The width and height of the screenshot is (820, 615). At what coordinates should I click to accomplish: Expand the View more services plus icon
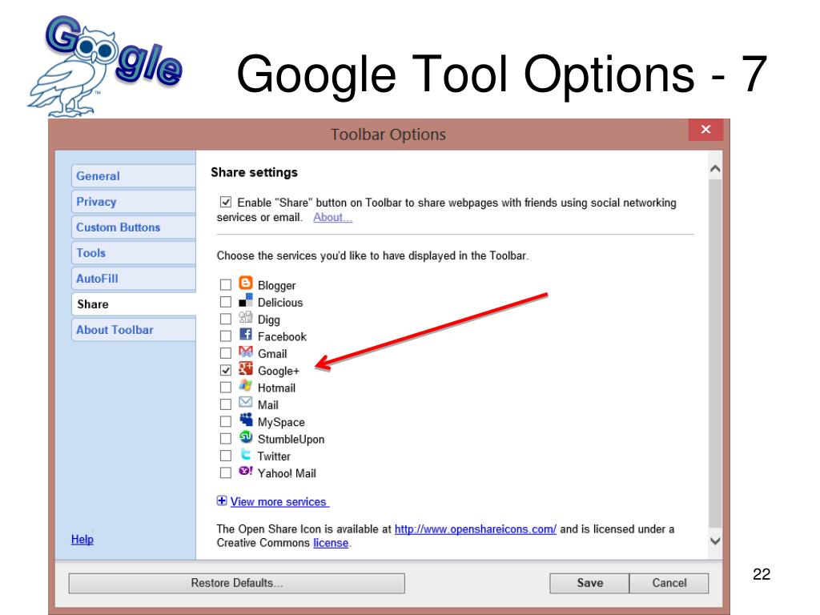(222, 501)
